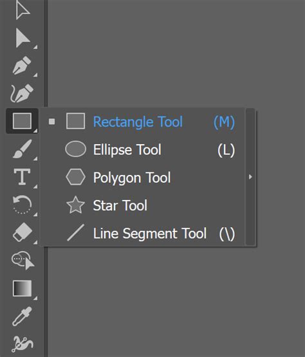The image size is (305, 357).
Task: Select Polygon Tool in flyout
Action: tap(143, 178)
